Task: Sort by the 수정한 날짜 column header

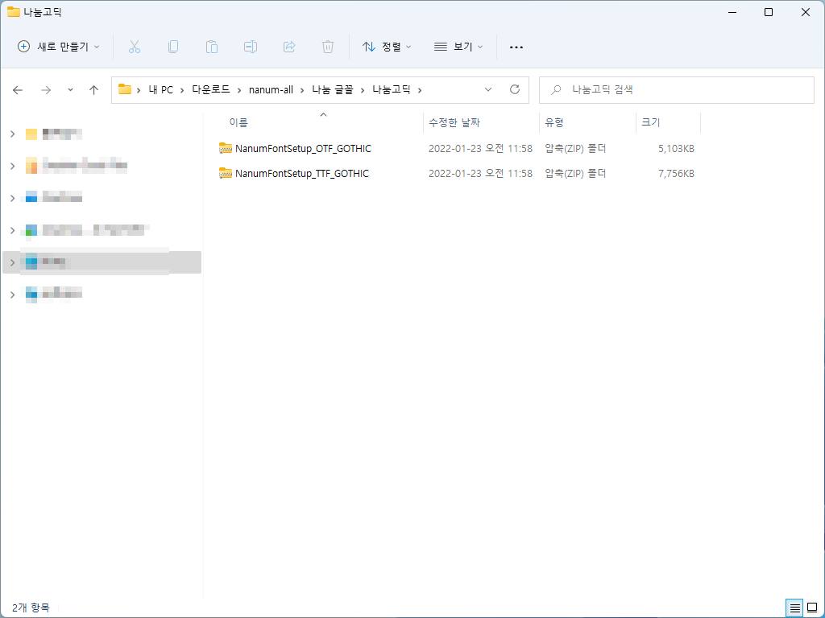Action: click(x=454, y=122)
